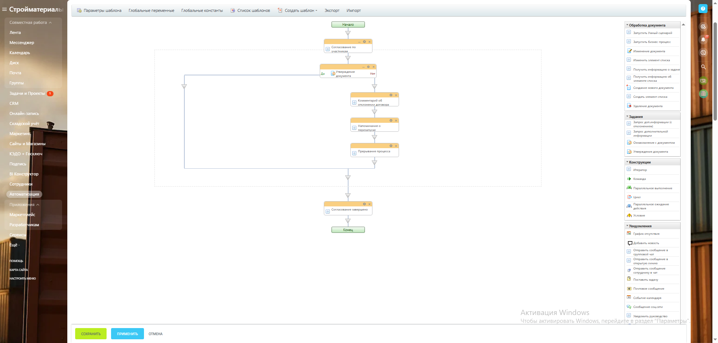The height and width of the screenshot is (343, 718).
Task: Open gear settings of 'Согласование завершено' block
Action: point(364,204)
